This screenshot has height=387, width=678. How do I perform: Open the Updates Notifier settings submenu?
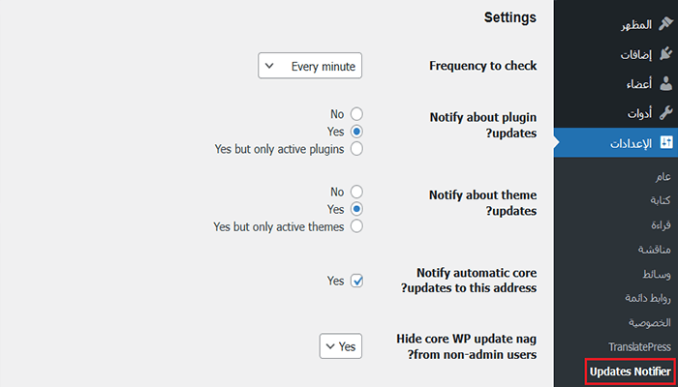[x=630, y=371]
